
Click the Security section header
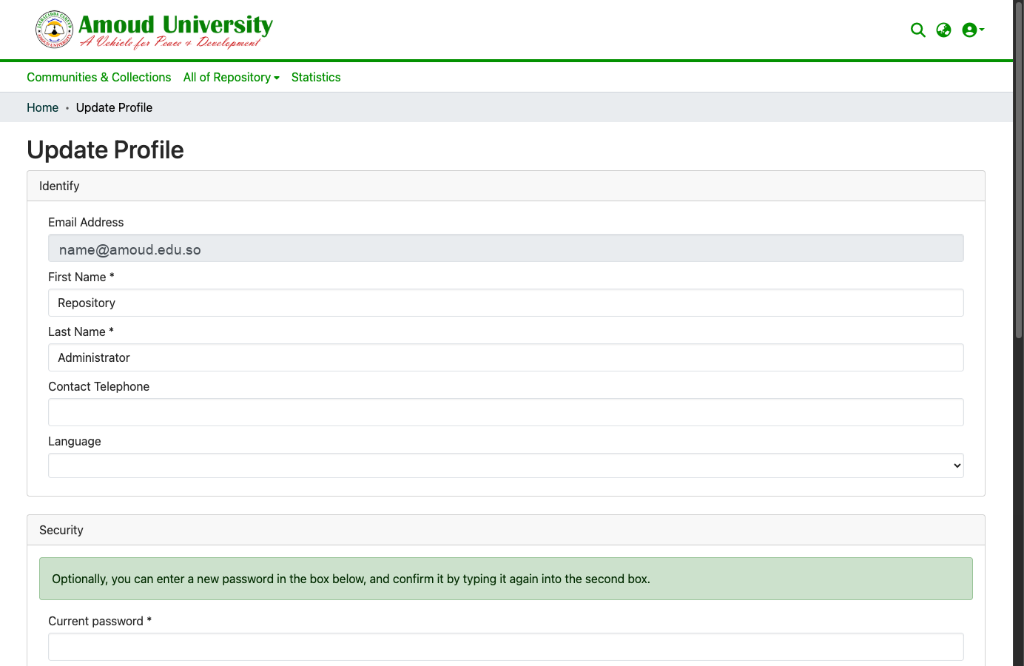[506, 530]
